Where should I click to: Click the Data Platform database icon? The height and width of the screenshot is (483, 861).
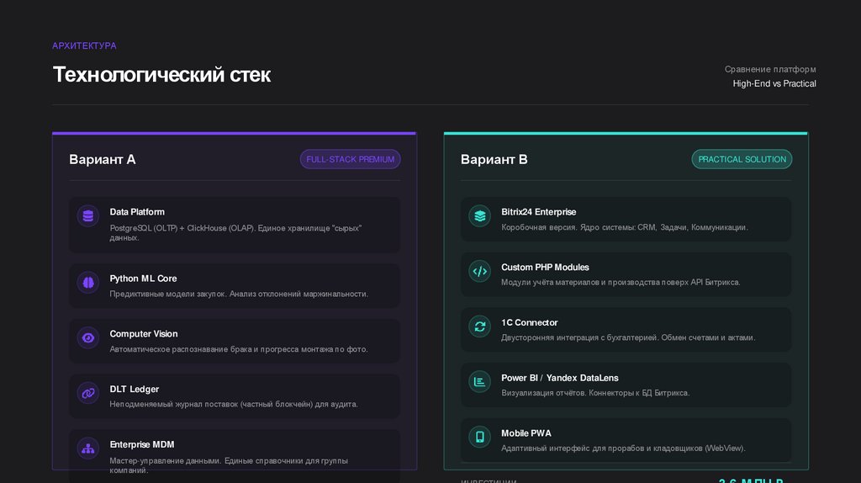(88, 216)
